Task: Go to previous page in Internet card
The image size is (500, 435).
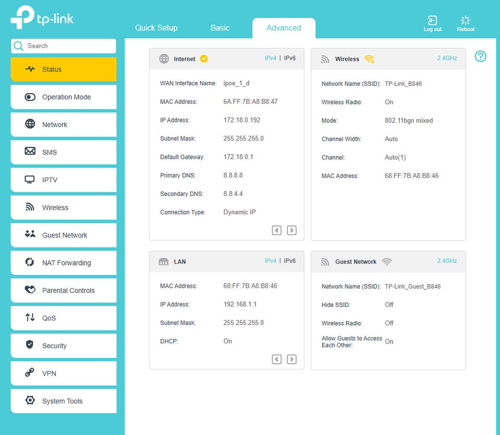Action: point(277,230)
